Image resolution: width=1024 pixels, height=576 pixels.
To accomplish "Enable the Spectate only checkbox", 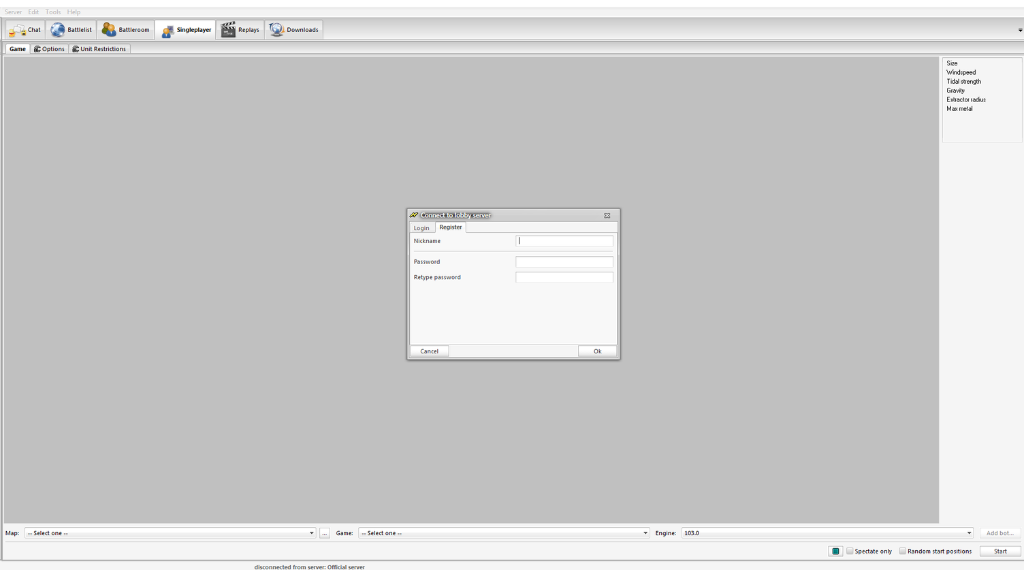I will point(850,551).
